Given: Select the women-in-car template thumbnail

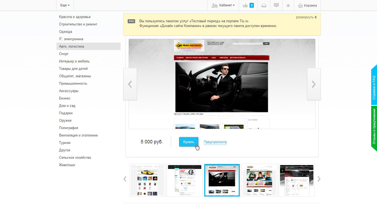Looking at the screenshot, I should (x=259, y=180).
